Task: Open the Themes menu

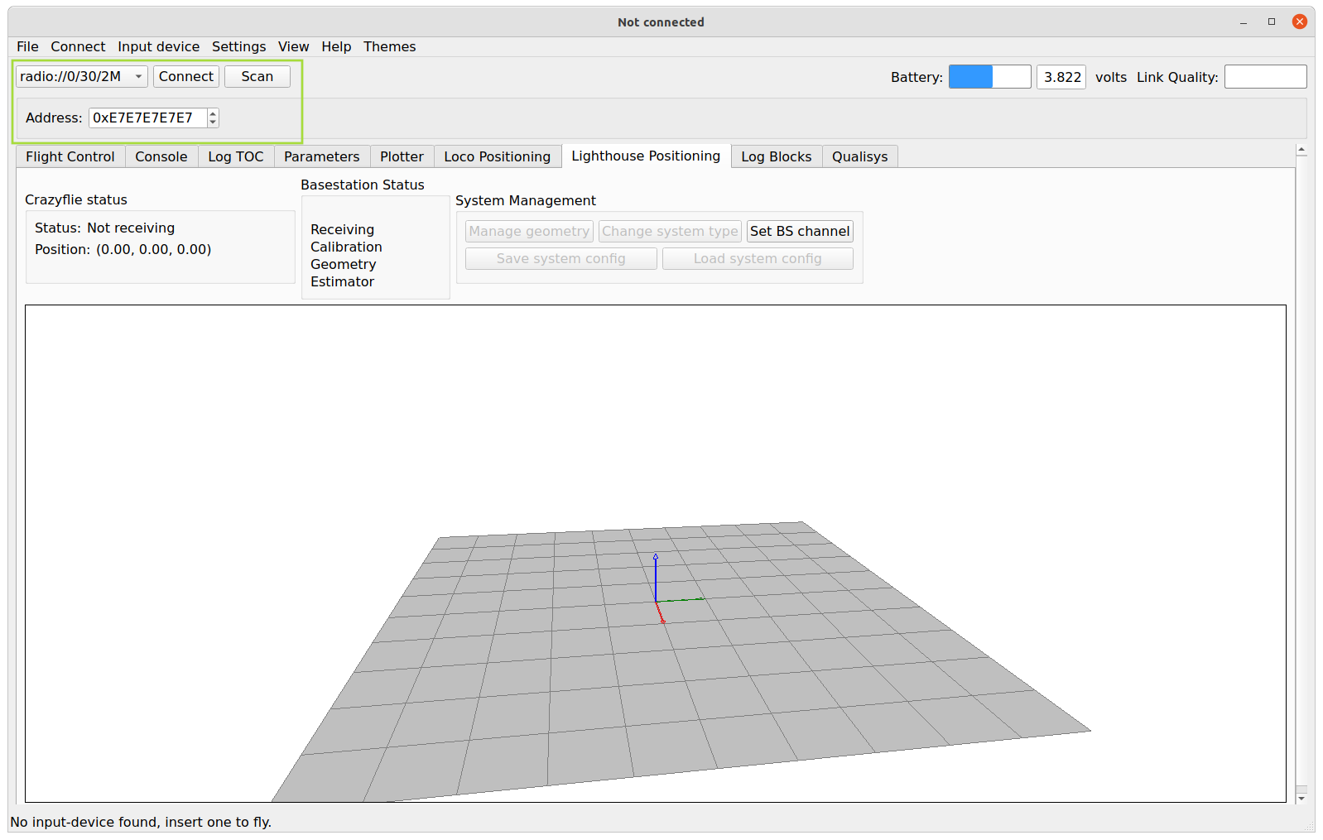Action: 389,46
